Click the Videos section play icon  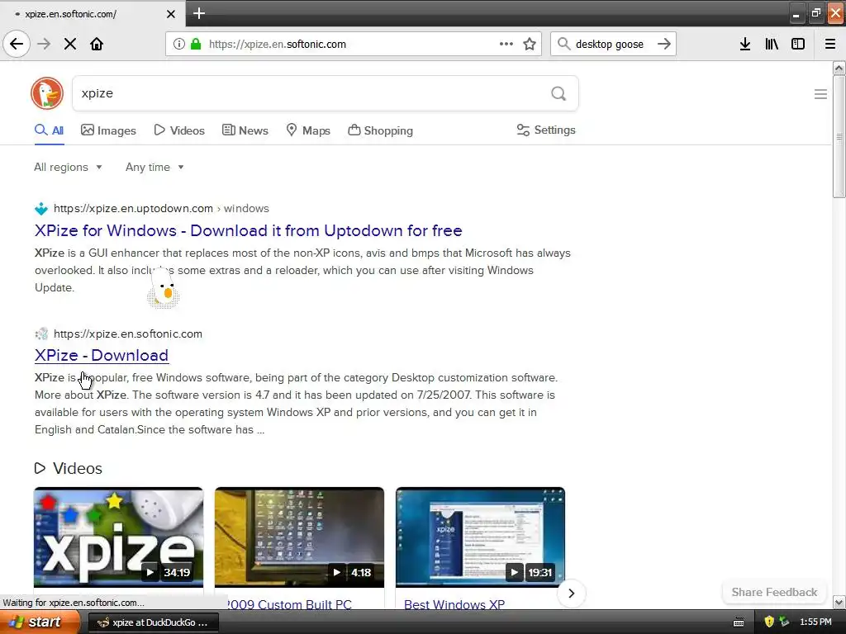40,468
